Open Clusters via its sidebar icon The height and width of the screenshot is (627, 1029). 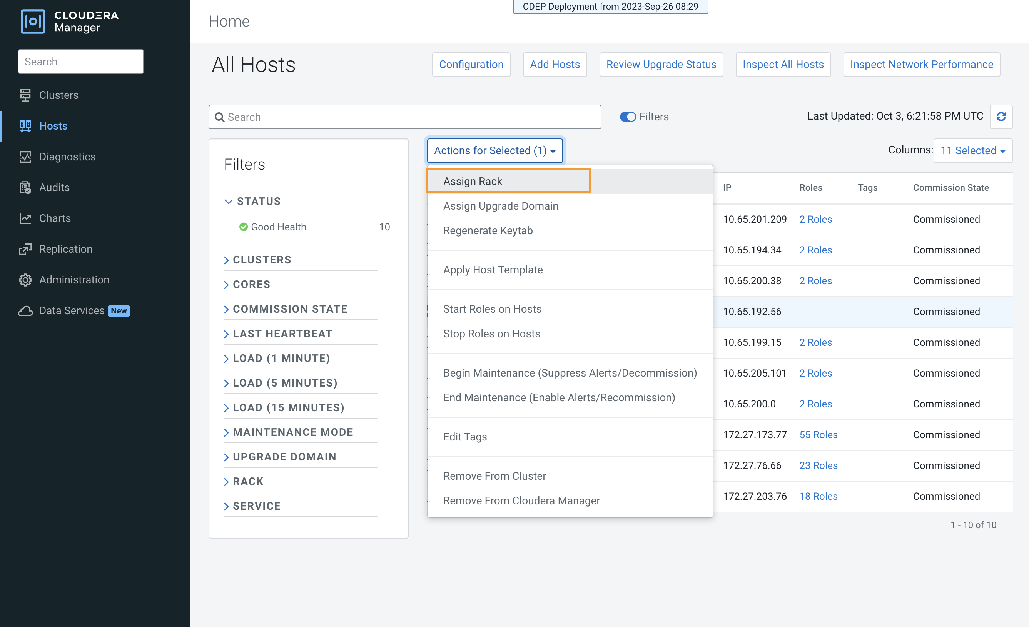(25, 95)
